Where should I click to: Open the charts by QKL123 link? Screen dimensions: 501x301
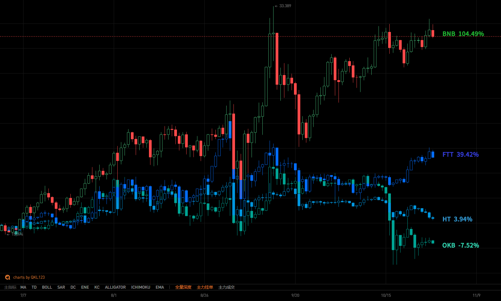(x=29, y=277)
